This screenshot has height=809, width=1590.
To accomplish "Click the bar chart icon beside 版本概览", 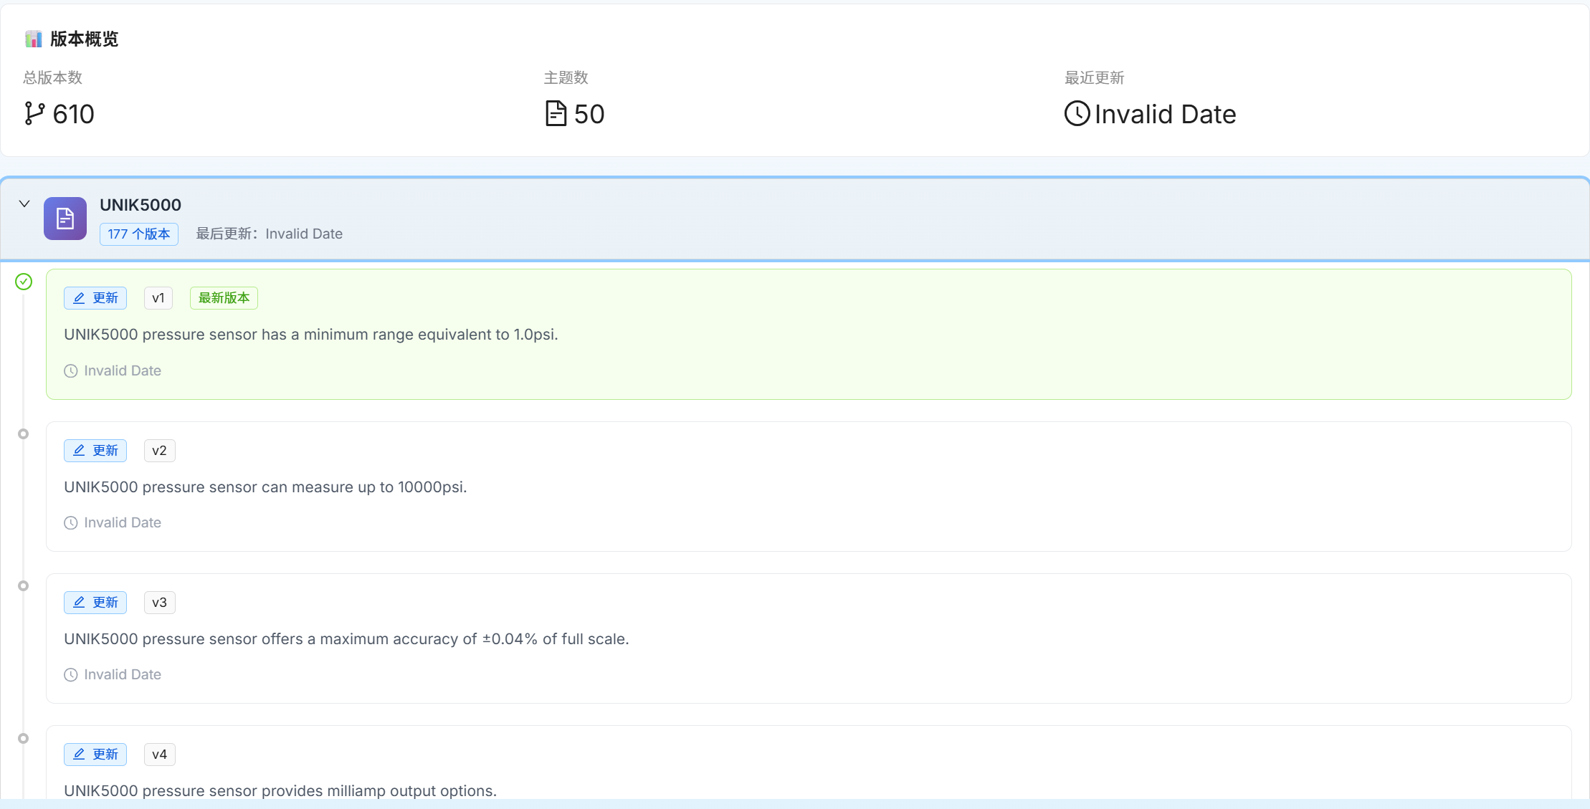I will [x=33, y=39].
